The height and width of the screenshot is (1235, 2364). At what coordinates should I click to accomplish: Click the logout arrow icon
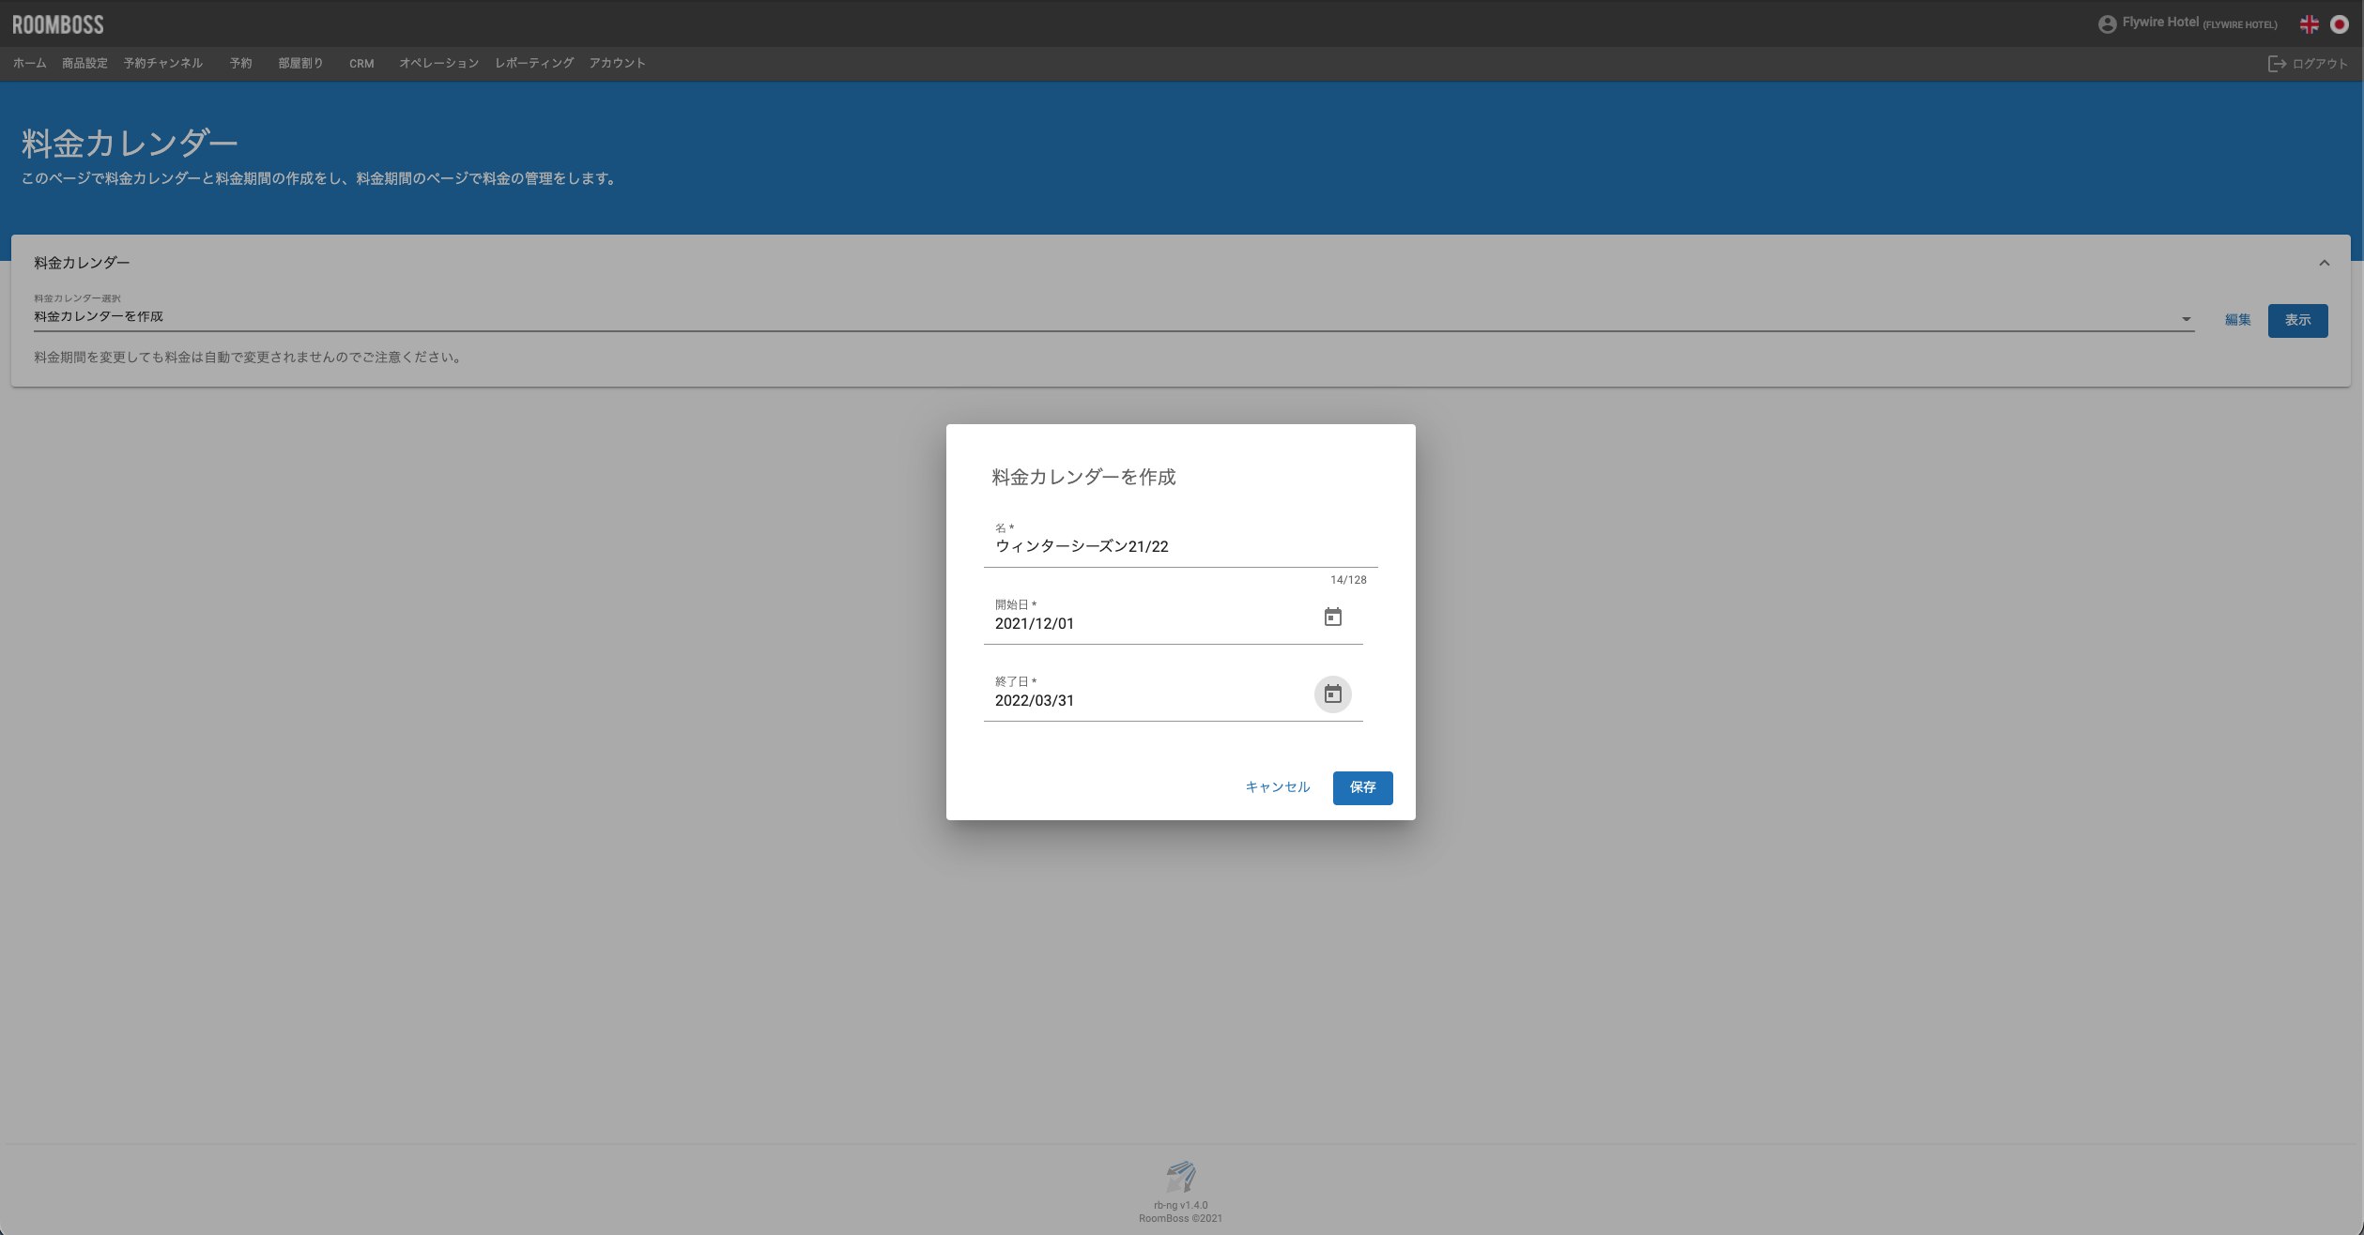click(x=2277, y=64)
